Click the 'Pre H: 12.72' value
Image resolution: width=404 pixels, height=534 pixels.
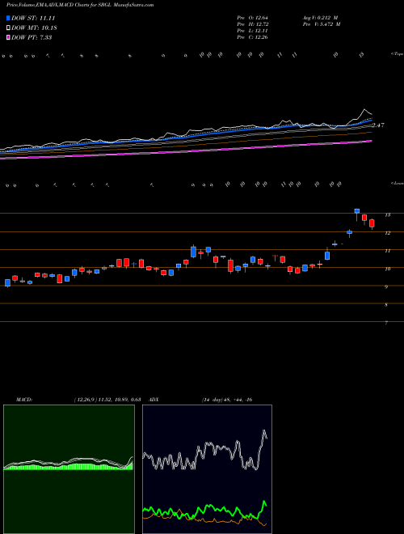pyautogui.click(x=253, y=24)
